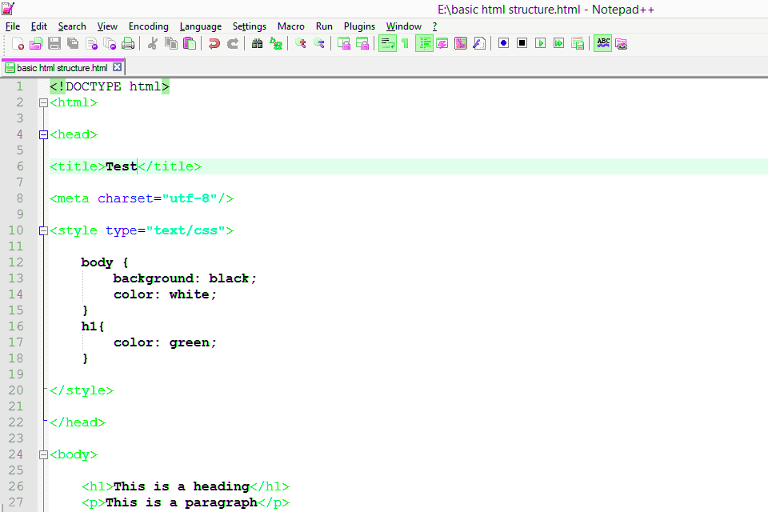This screenshot has width=768, height=512.
Task: Click the Zoom Out magnifier icon
Action: click(319, 44)
